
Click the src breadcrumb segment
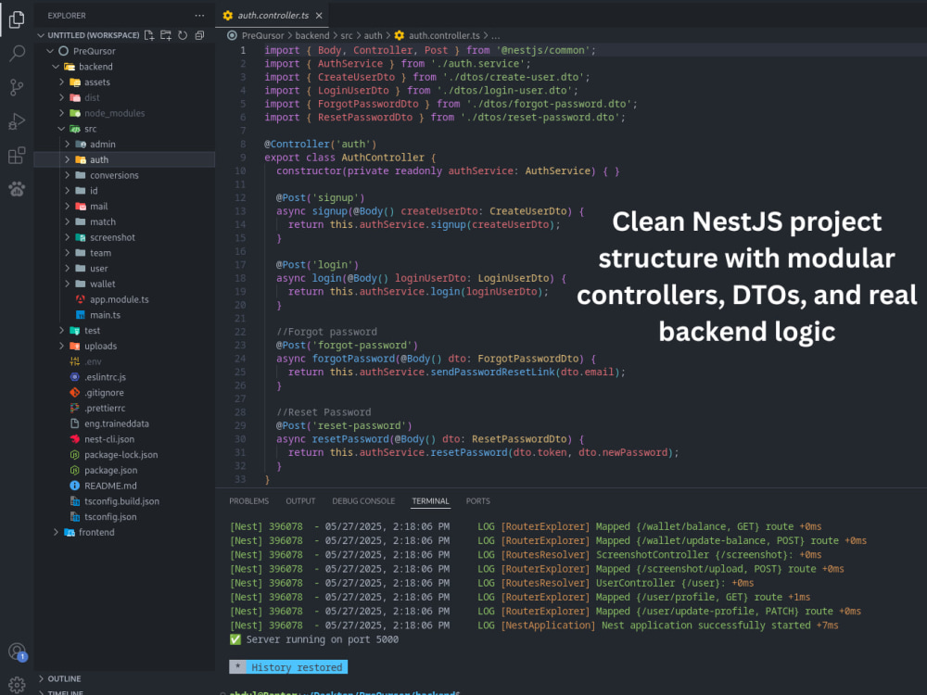point(347,35)
